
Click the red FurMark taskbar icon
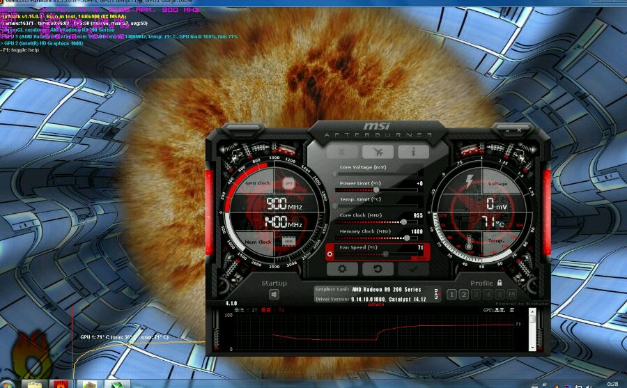pos(61,385)
